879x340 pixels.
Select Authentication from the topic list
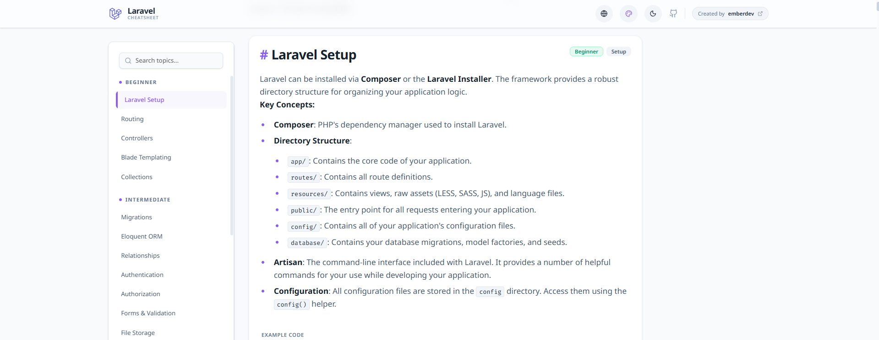click(x=142, y=275)
